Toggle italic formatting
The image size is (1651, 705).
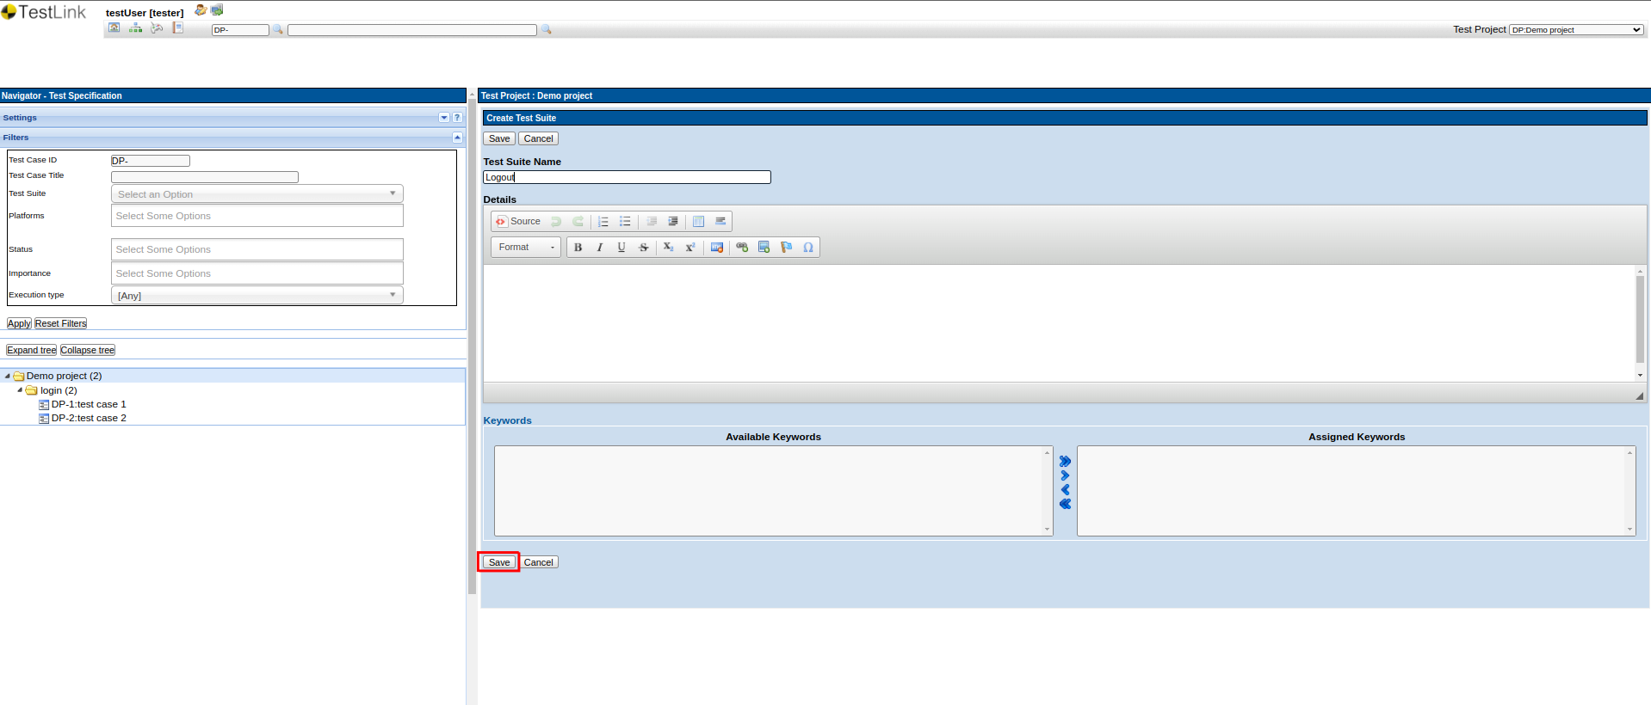(x=599, y=248)
